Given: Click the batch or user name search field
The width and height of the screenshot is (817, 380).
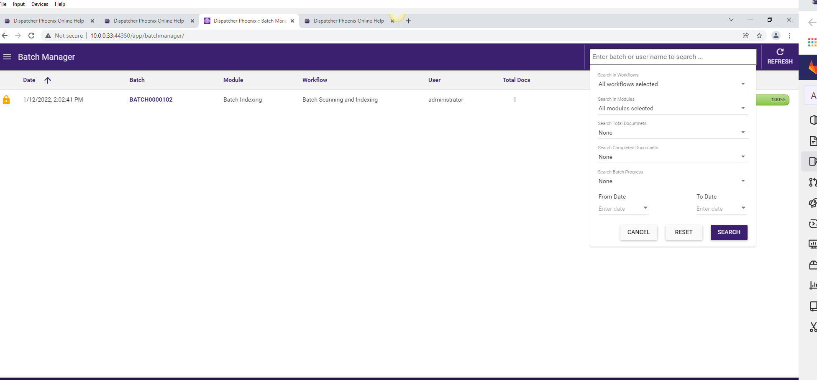Looking at the screenshot, I should [673, 57].
